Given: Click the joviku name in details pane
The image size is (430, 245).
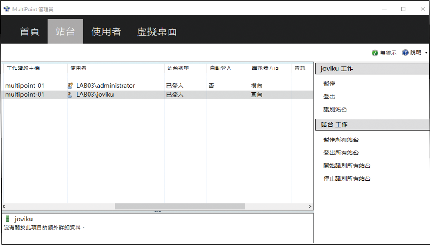Looking at the screenshot, I should pyautogui.click(x=24, y=219).
